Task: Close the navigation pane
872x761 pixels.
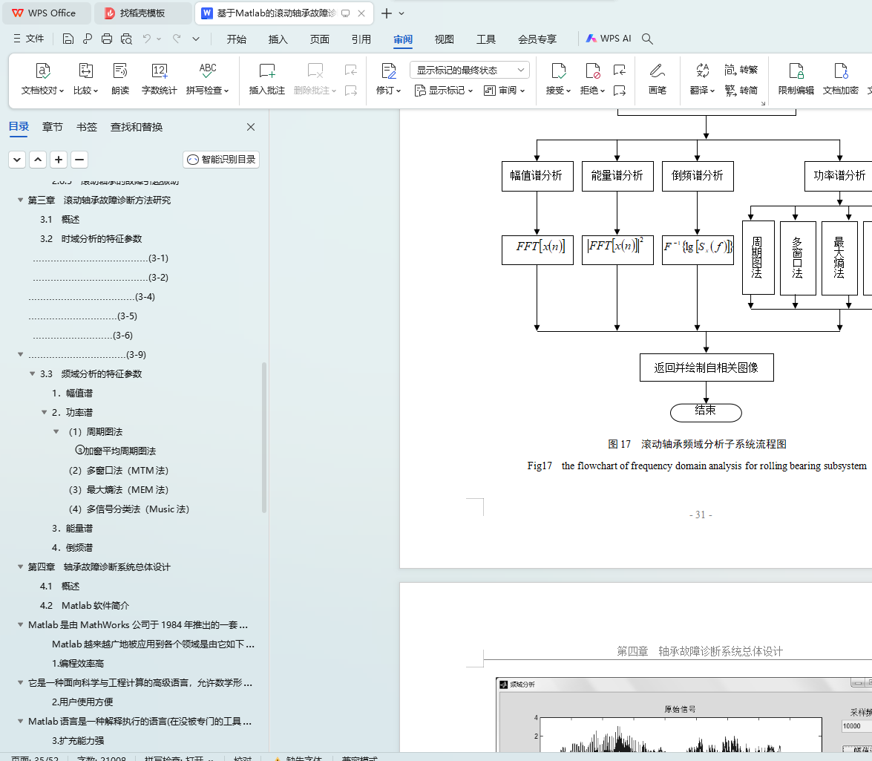Action: point(251,127)
